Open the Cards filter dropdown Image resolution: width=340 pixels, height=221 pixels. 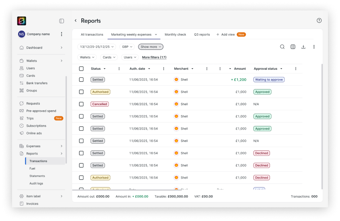pos(109,57)
